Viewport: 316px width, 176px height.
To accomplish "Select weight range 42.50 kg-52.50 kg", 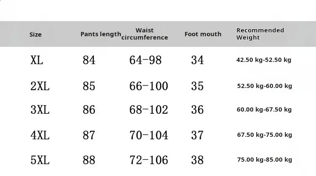I will point(264,60).
